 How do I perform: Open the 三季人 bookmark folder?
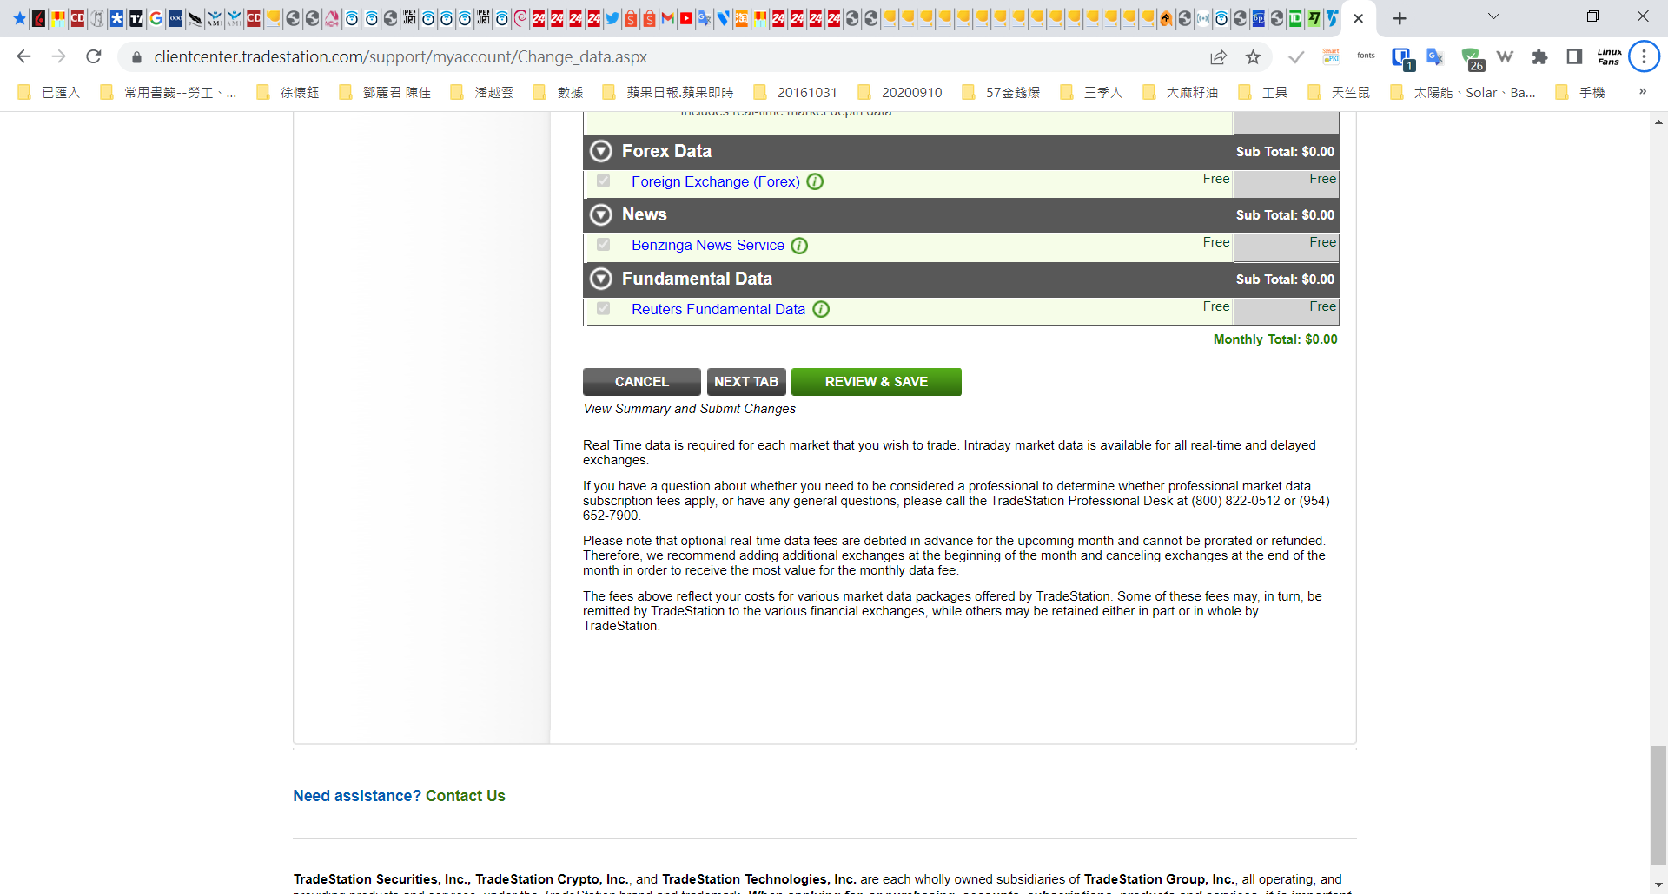tap(1092, 92)
